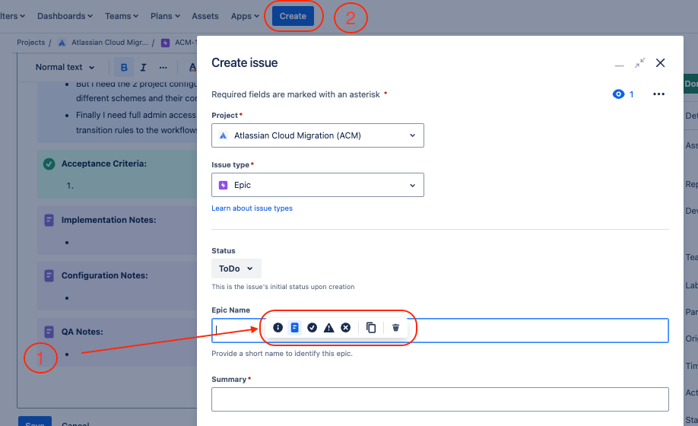Open the Assets menu item
Viewport: 698px width, 426px height.
(x=205, y=16)
